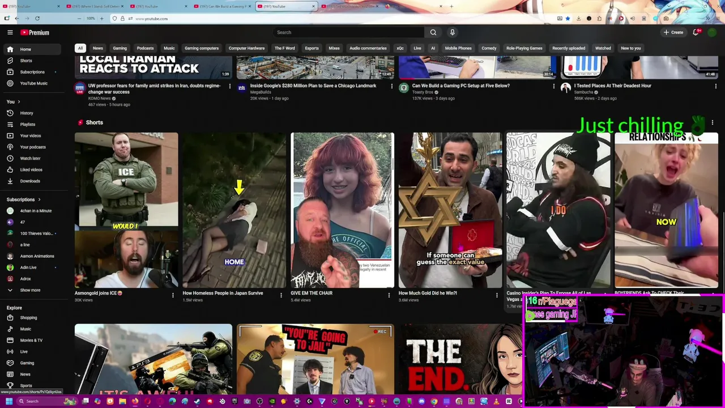Screen dimensions: 725x408
Task: Open Shorts shelf options menu
Action: point(712,122)
